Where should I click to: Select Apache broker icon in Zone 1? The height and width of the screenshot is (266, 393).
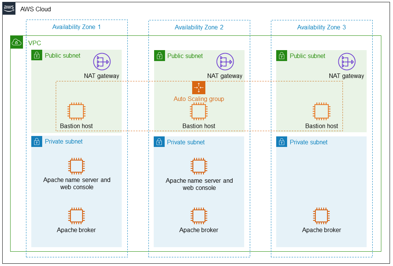point(76,216)
